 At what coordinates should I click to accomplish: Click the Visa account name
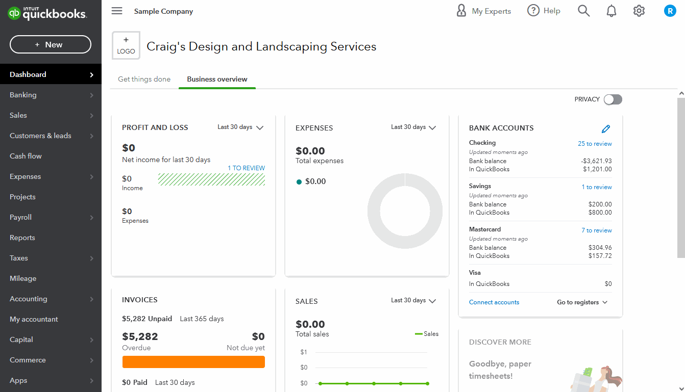tap(475, 273)
